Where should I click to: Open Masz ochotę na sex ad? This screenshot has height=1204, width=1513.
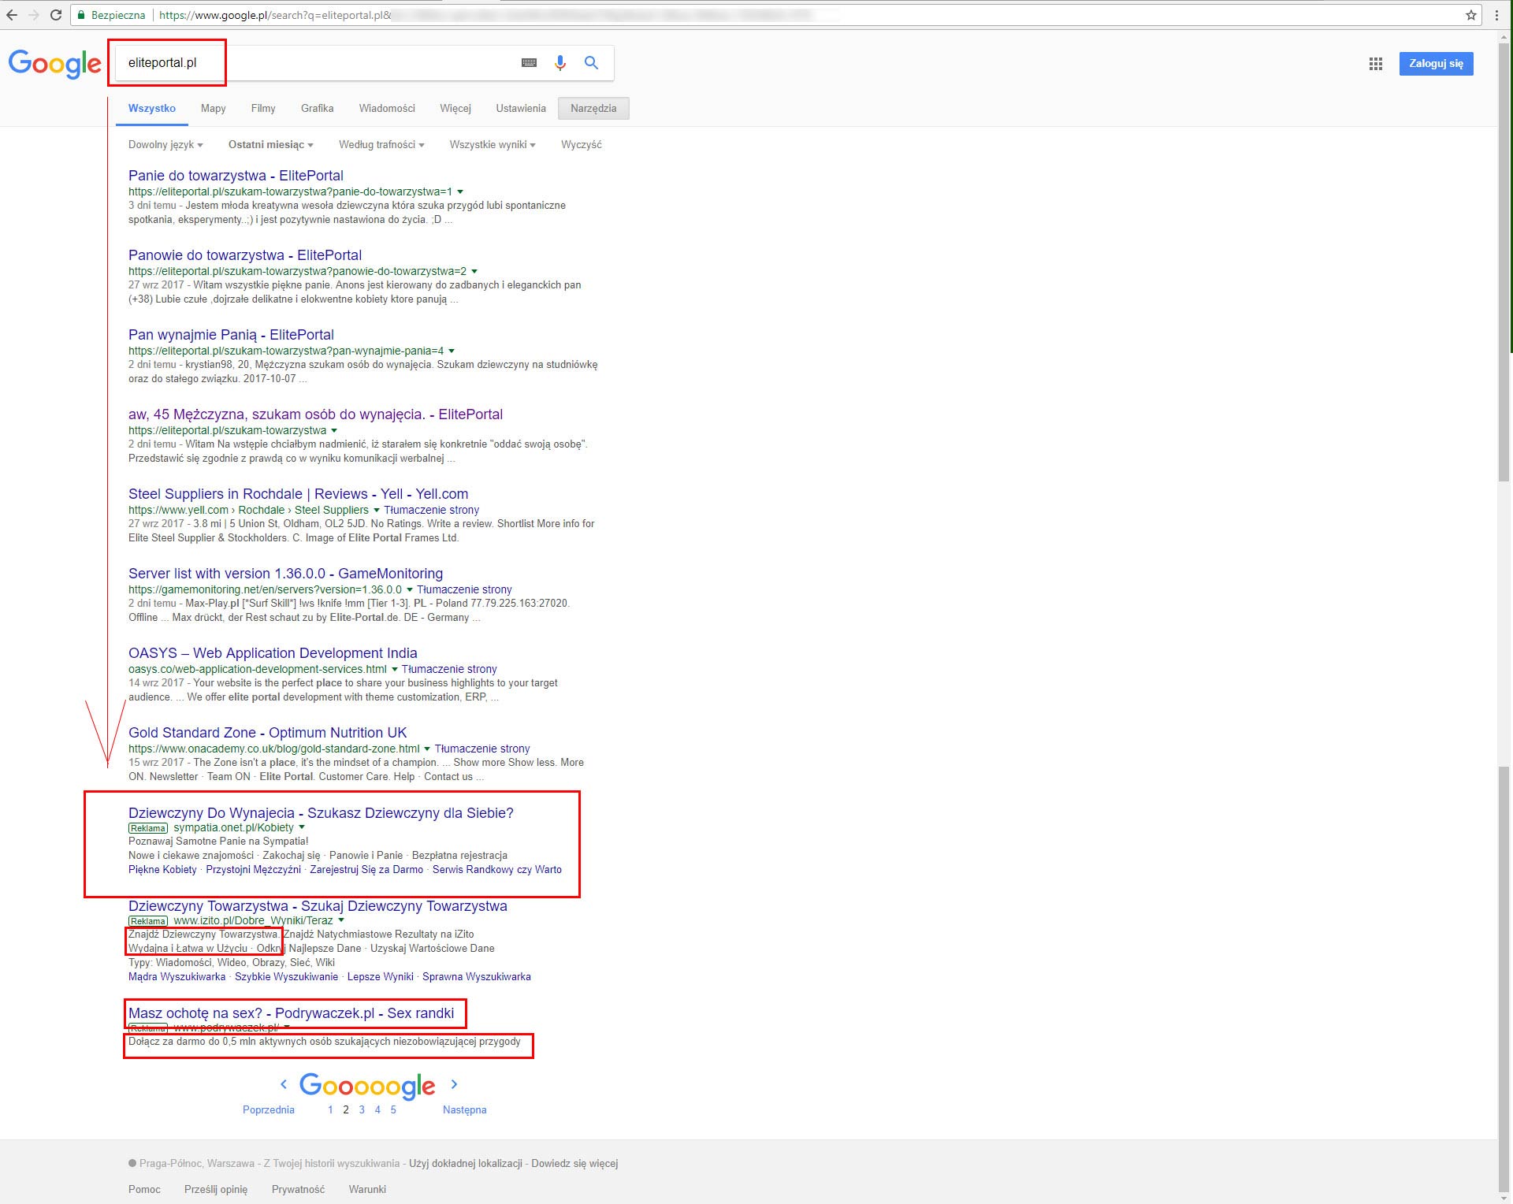(291, 1013)
